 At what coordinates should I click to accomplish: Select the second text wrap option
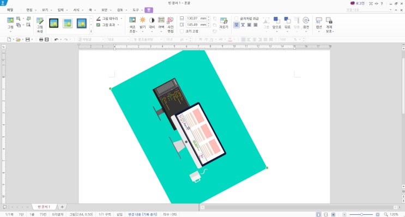click(x=243, y=25)
